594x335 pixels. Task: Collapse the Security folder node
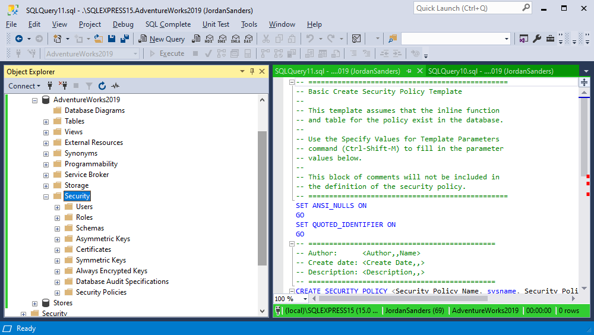[x=46, y=197]
